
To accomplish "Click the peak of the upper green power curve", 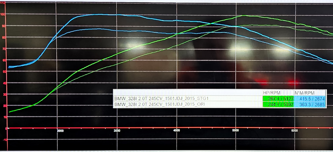I will coord(244,16).
